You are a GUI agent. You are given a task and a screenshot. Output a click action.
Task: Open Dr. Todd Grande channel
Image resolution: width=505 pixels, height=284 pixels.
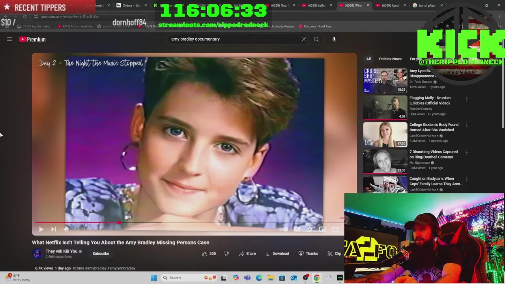[421, 82]
